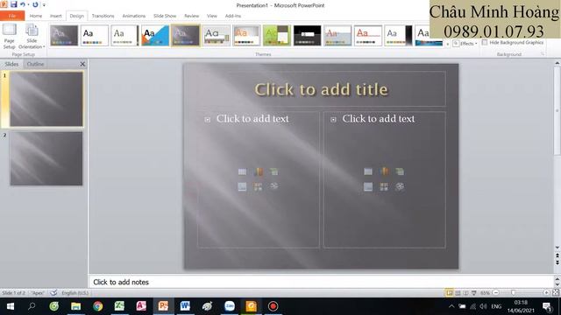Image resolution: width=561 pixels, height=315 pixels.
Task: Start Slide Show from status bar icon
Action: coord(473,293)
